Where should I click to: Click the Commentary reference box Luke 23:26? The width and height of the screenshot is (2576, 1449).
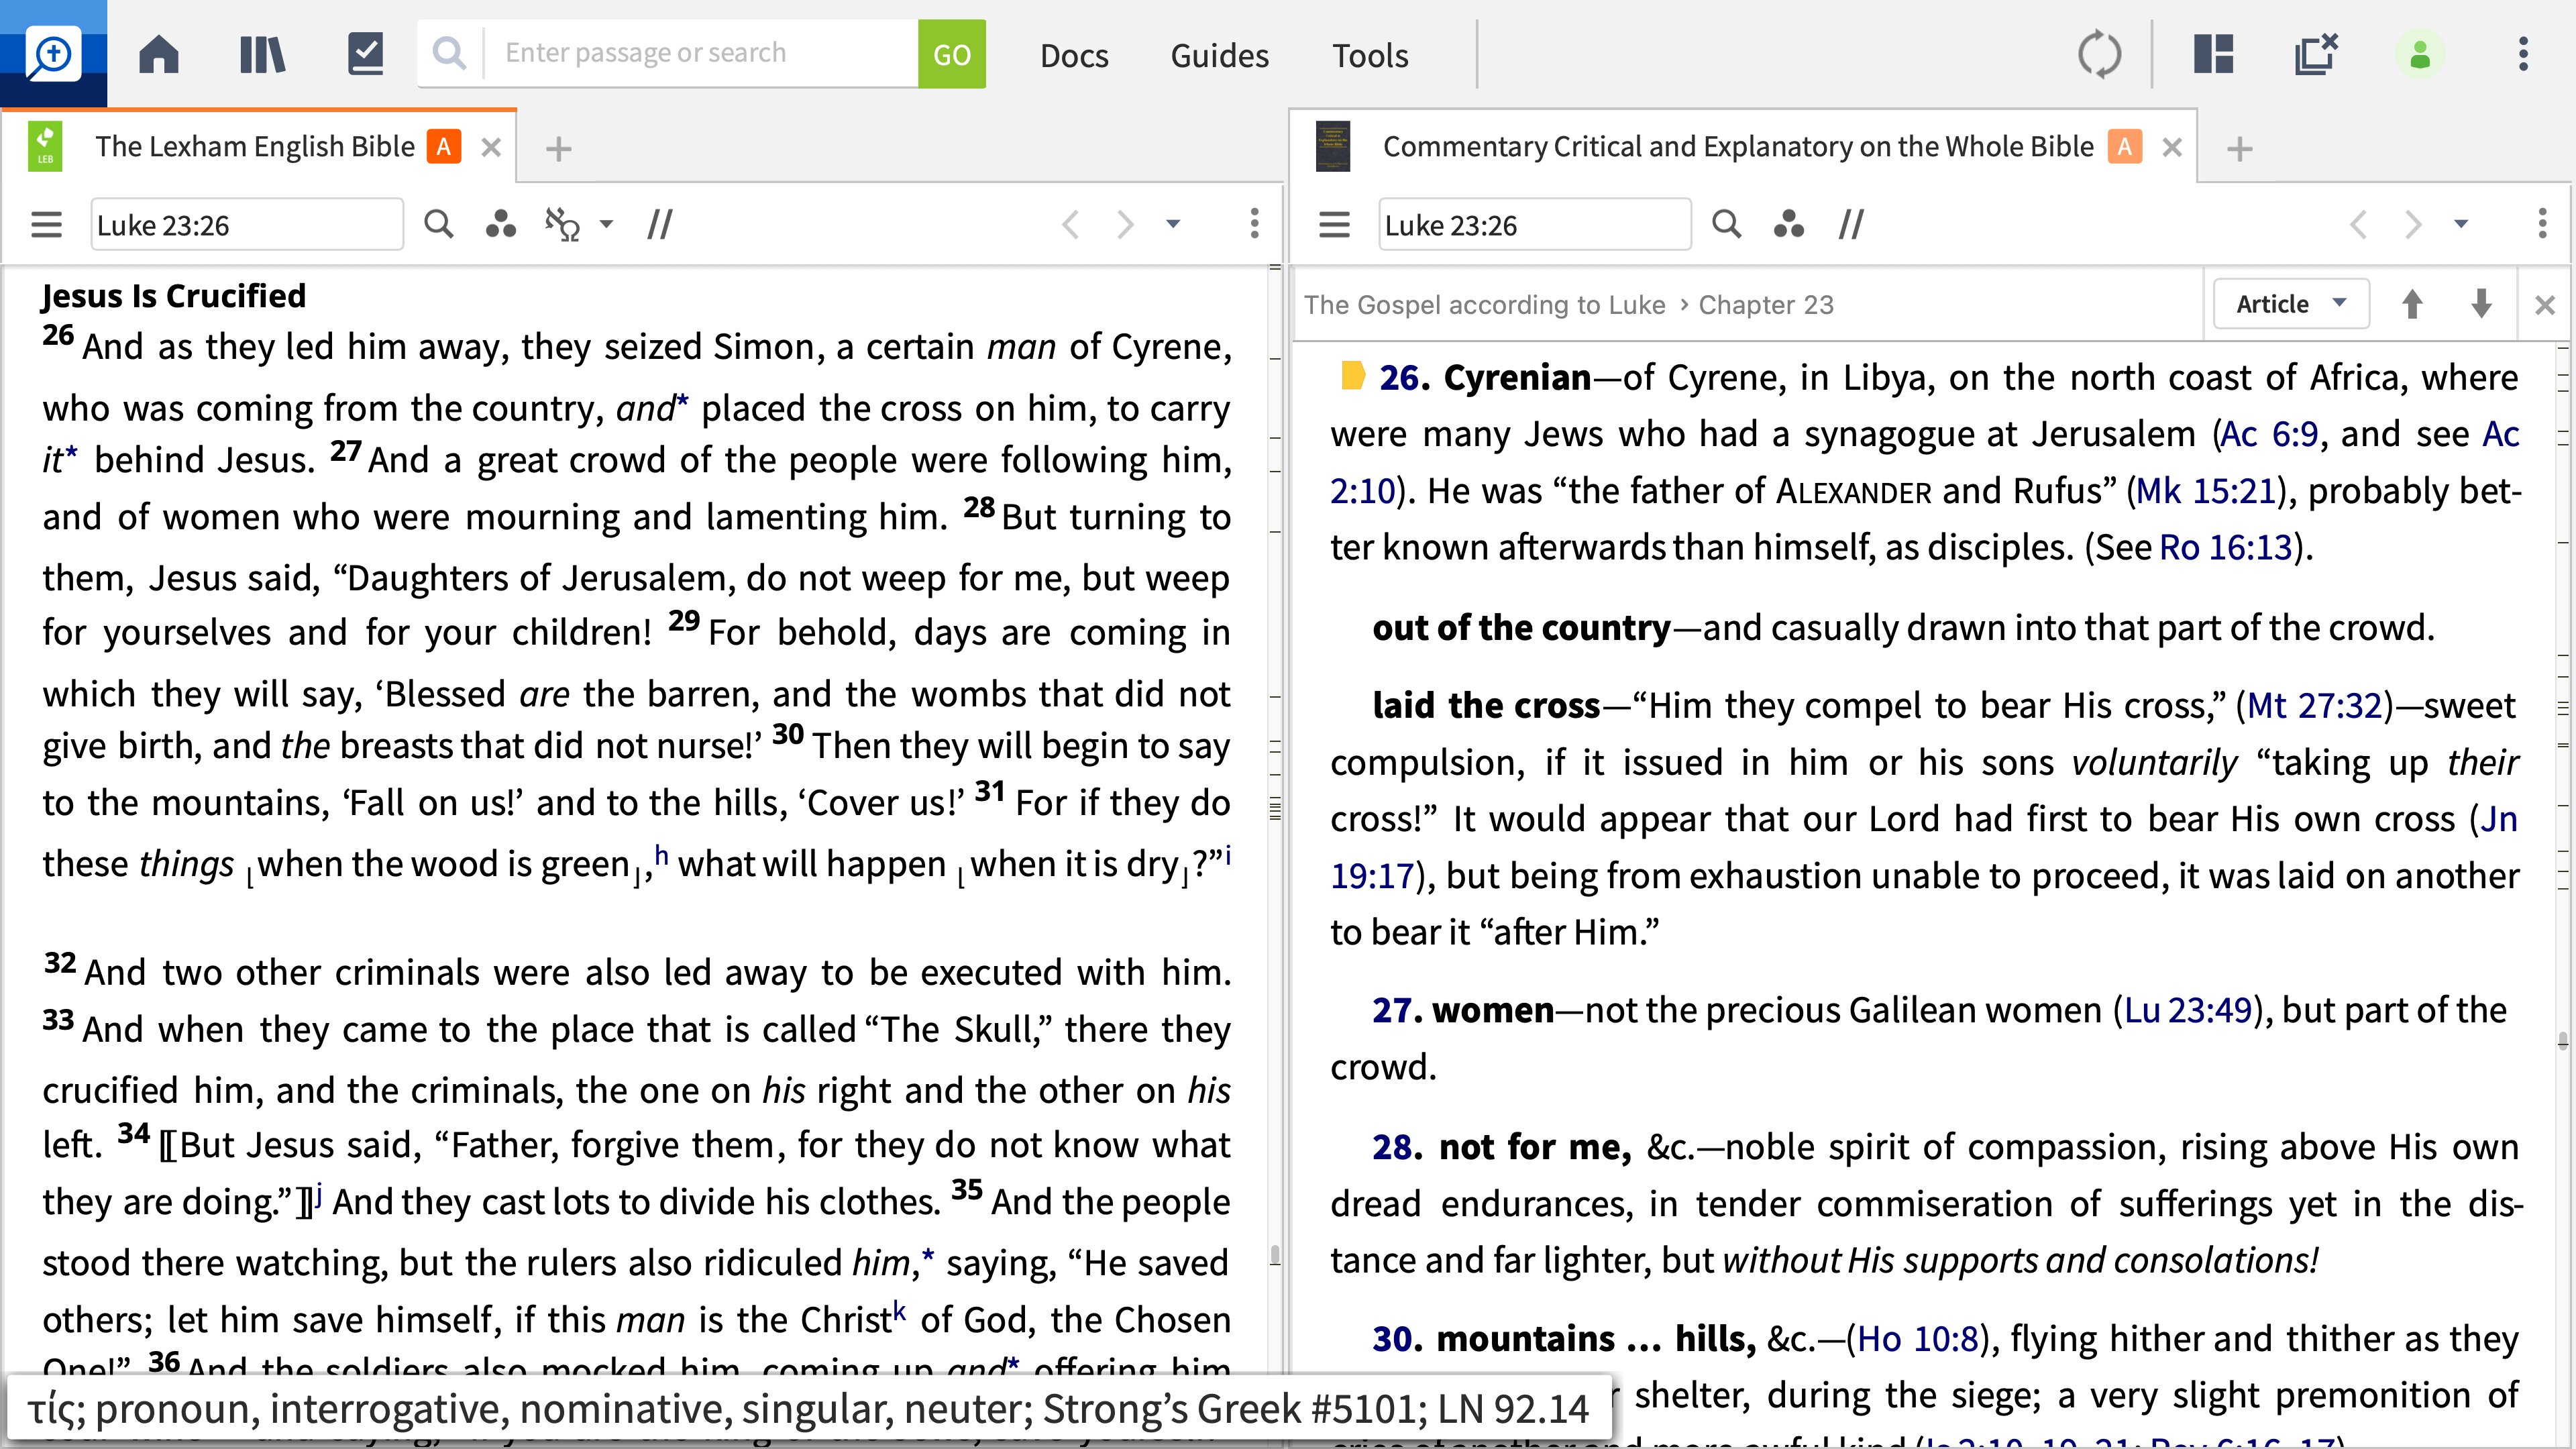coord(1535,224)
